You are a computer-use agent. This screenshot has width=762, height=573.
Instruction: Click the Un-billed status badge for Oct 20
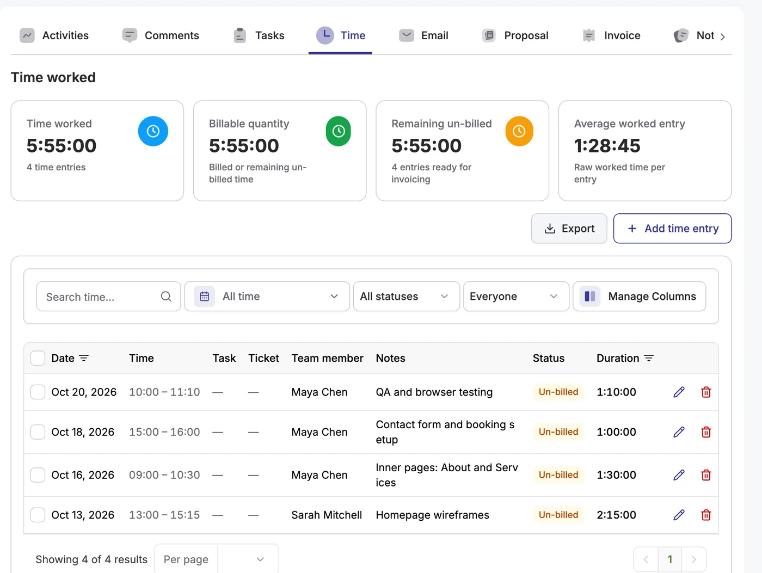pyautogui.click(x=558, y=392)
